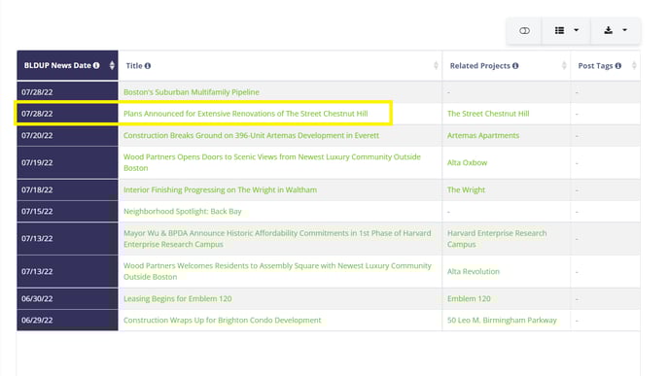
Task: Open Plans Announced for Extensive Renovations article
Action: (x=245, y=114)
